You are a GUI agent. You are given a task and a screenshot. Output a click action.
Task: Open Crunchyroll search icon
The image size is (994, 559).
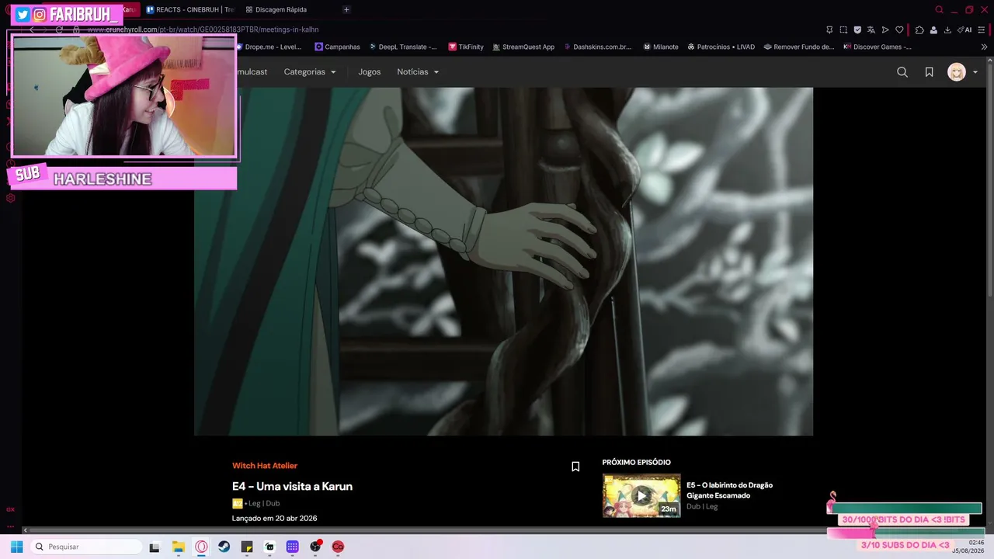coord(902,72)
